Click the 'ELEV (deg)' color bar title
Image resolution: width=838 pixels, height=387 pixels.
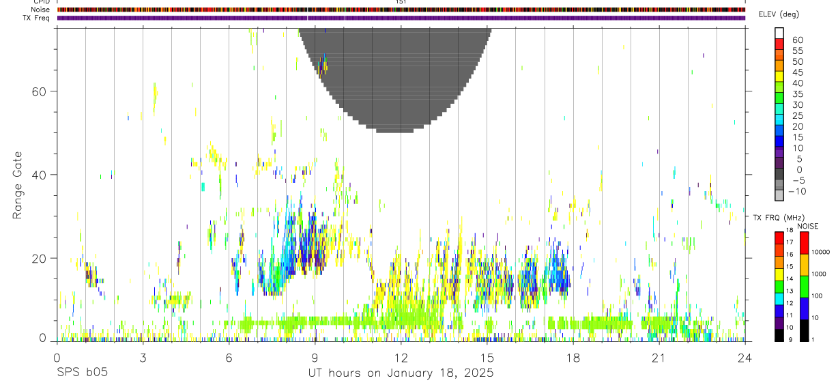pos(779,14)
